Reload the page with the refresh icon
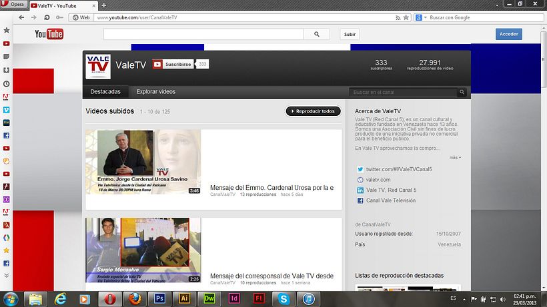Viewport: 547px width, 307px height. 47,17
